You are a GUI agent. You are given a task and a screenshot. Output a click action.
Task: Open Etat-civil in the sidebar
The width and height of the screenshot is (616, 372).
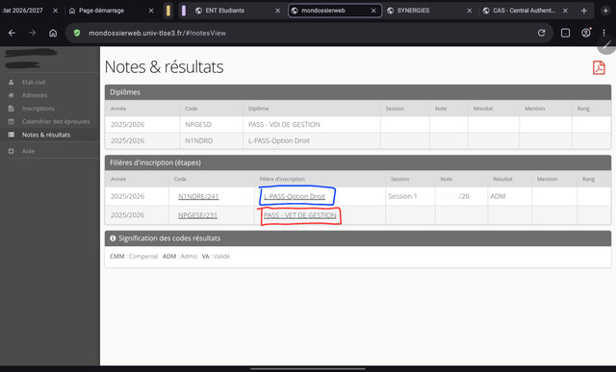pyautogui.click(x=34, y=82)
